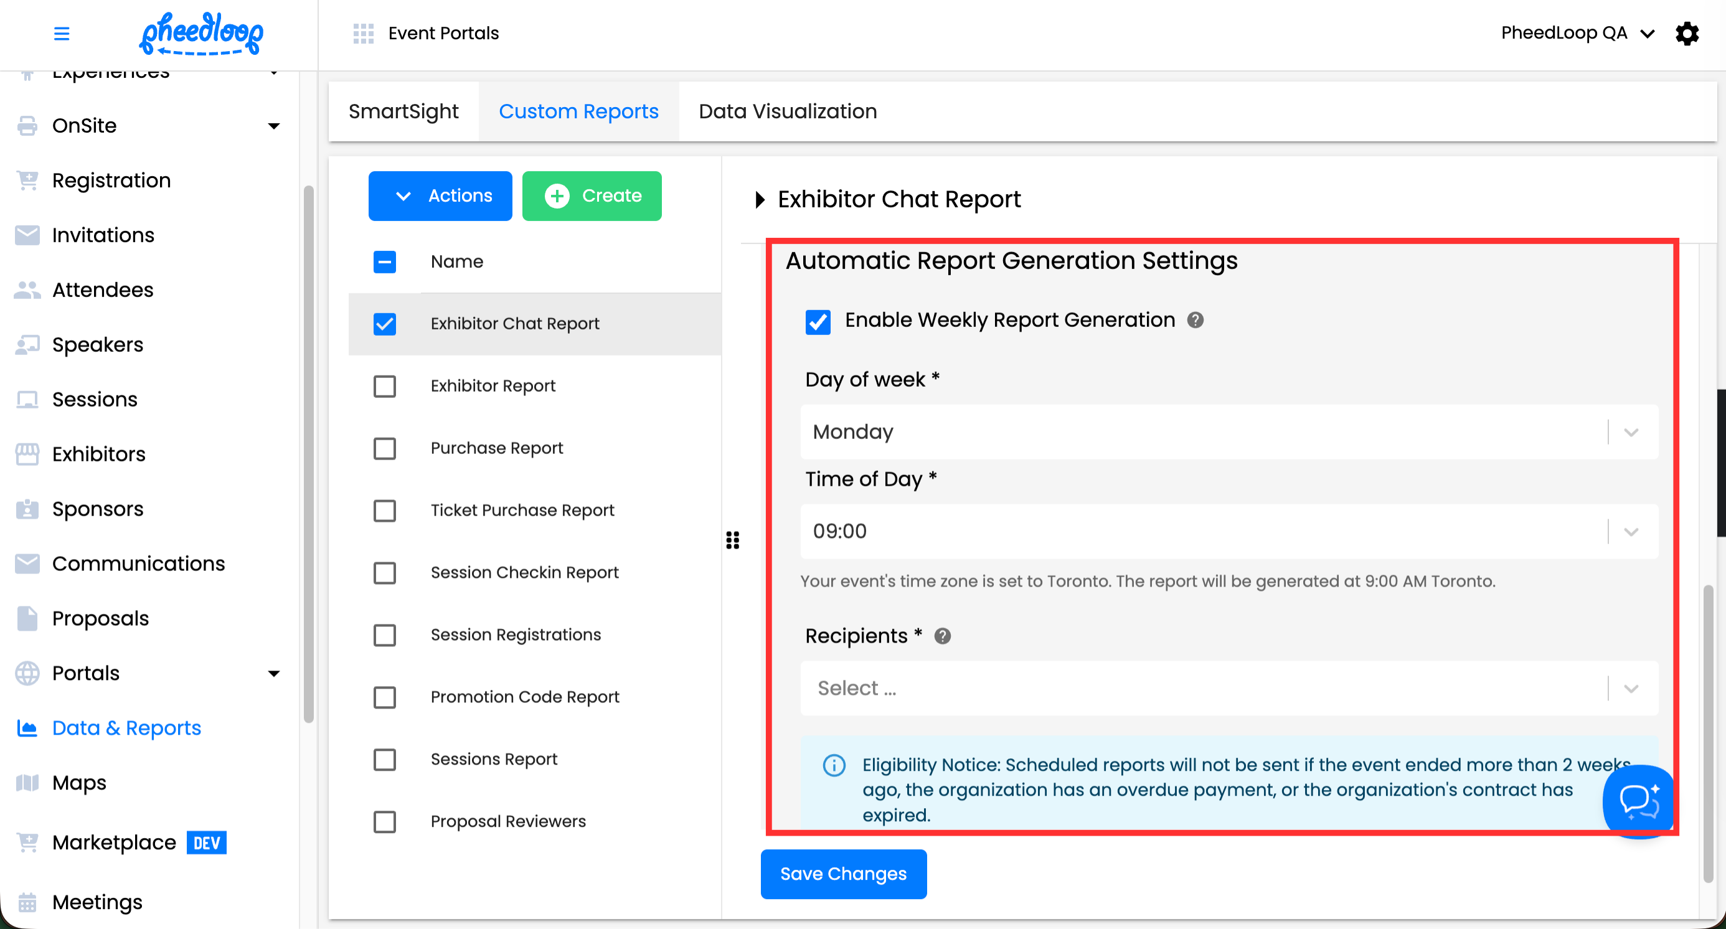The width and height of the screenshot is (1726, 929).
Task: Open the Time of Day dropdown
Action: [1229, 531]
